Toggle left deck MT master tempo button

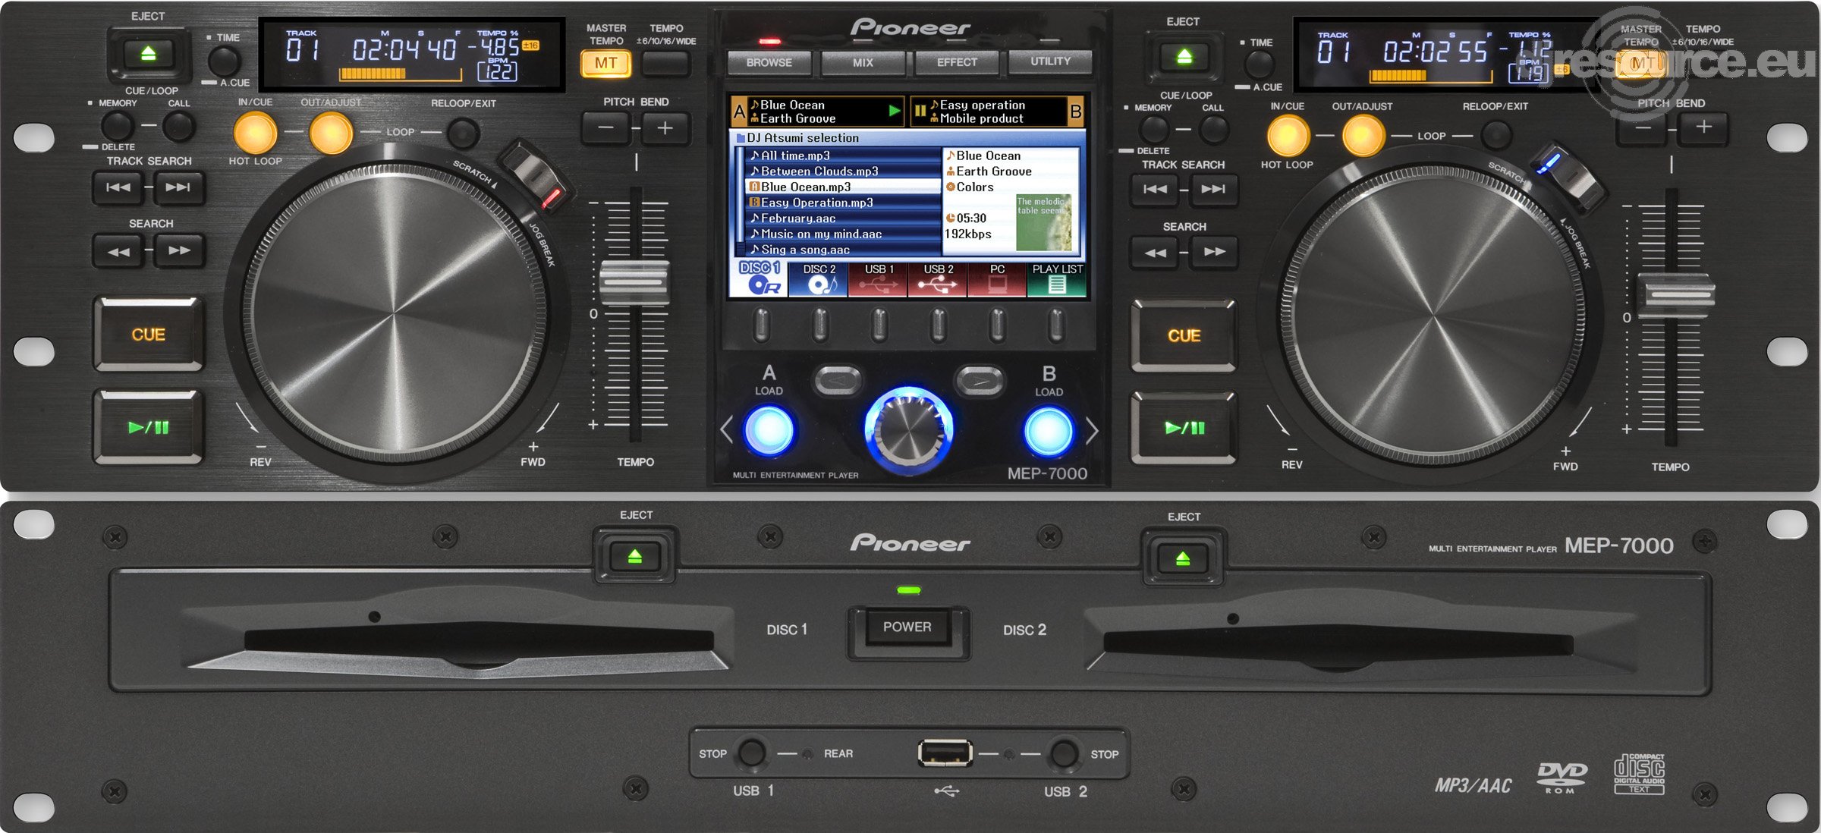[605, 63]
